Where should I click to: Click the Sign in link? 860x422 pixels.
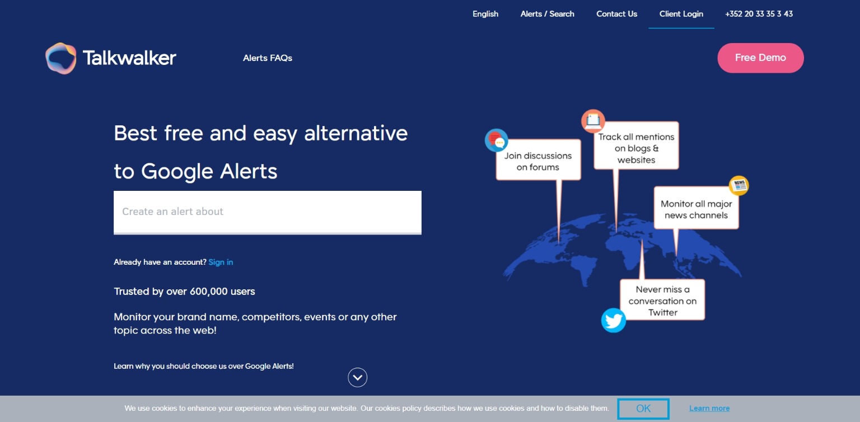click(221, 262)
